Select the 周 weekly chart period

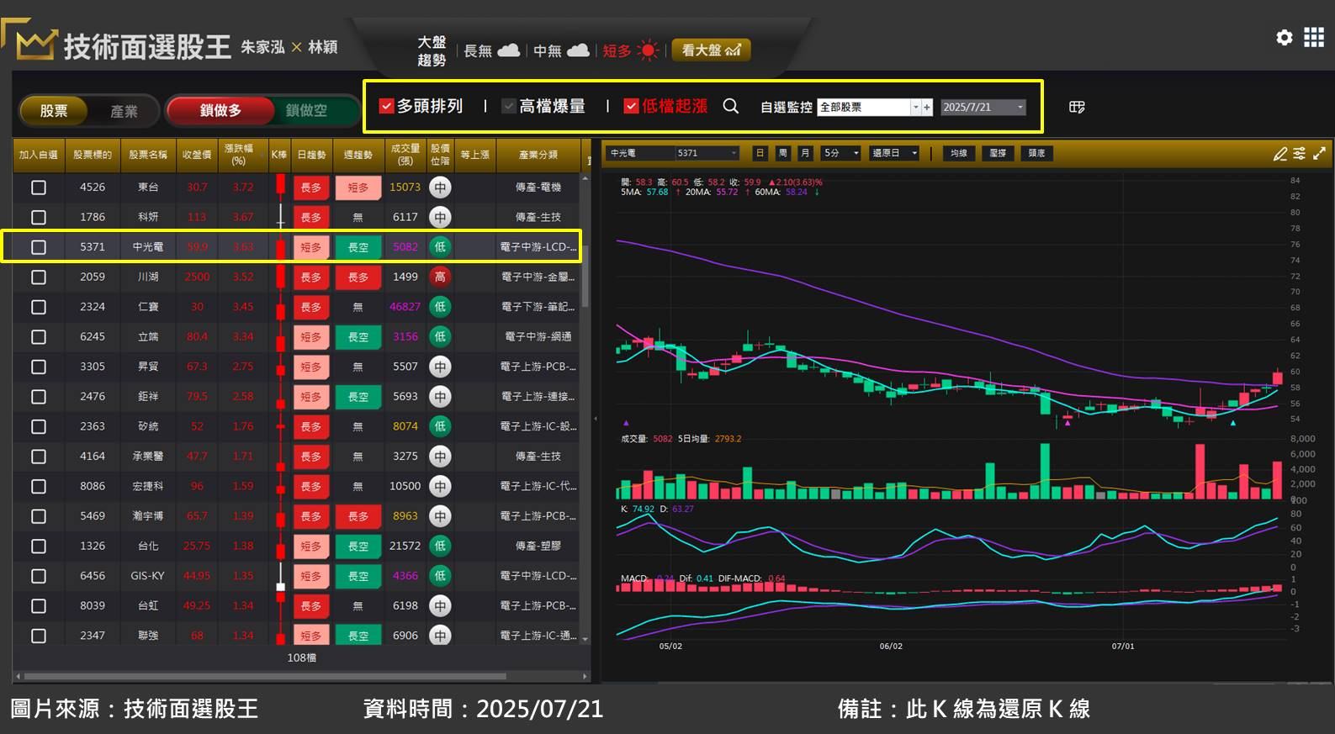(x=782, y=153)
